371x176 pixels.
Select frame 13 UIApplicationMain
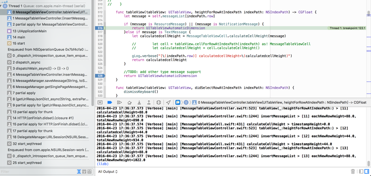point(45,31)
